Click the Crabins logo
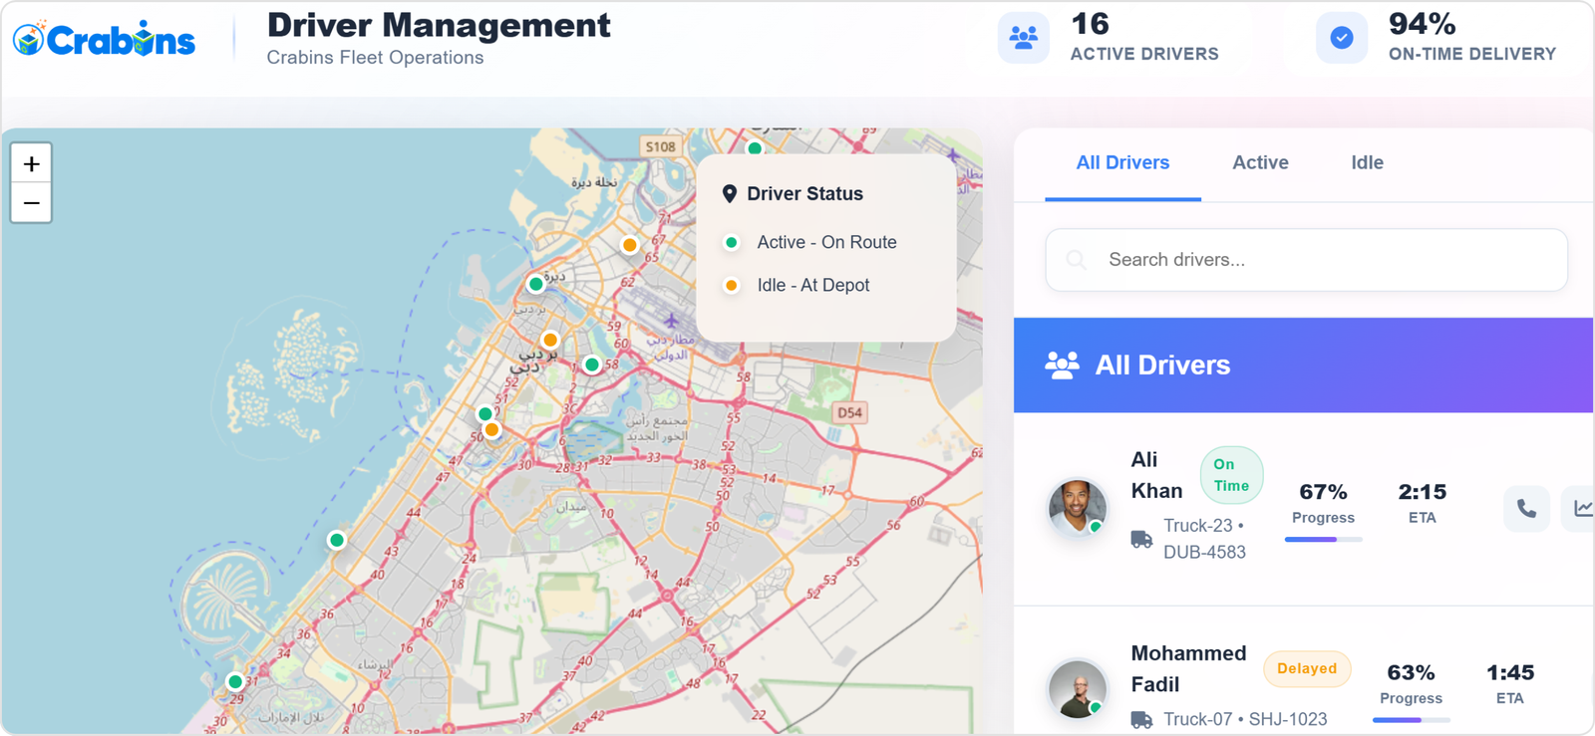Viewport: 1595px width, 736px height. (104, 40)
